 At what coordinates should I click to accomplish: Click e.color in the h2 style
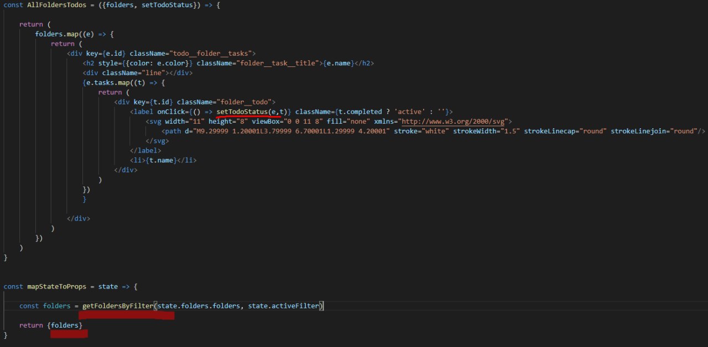click(173, 64)
